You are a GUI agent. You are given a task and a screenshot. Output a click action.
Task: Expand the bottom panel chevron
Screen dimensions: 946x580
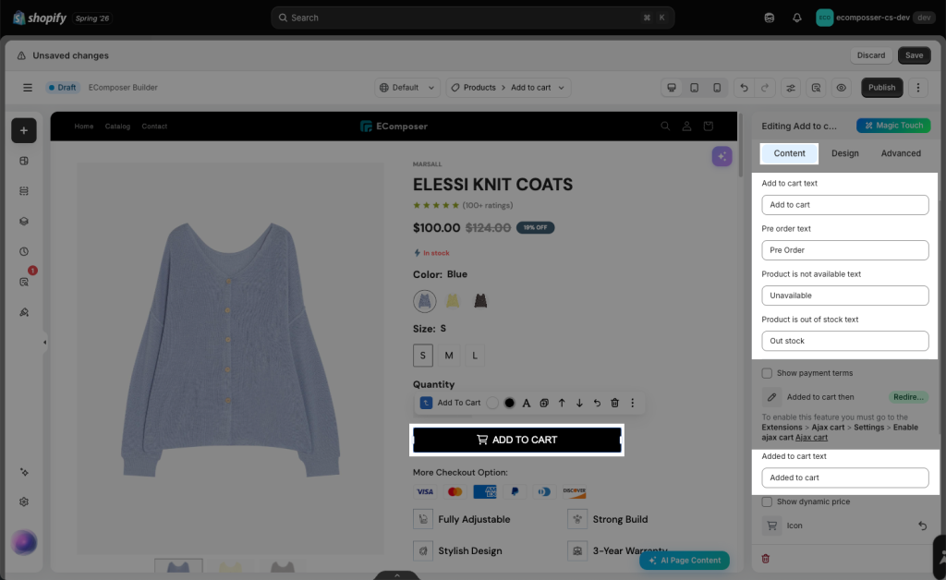[397, 575]
